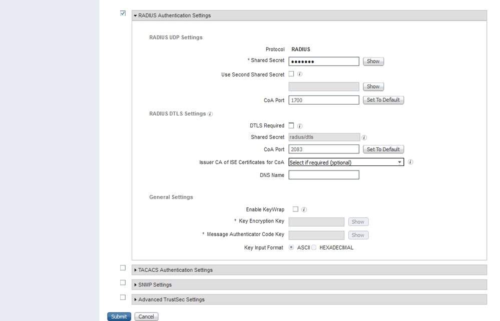Set UDP CoA Port 1700 to default
500x321 pixels.
(x=383, y=100)
